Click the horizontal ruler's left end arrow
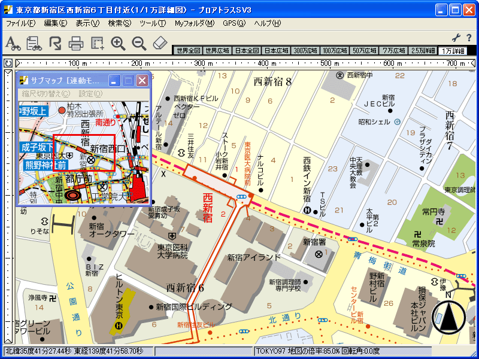 coord(18,63)
